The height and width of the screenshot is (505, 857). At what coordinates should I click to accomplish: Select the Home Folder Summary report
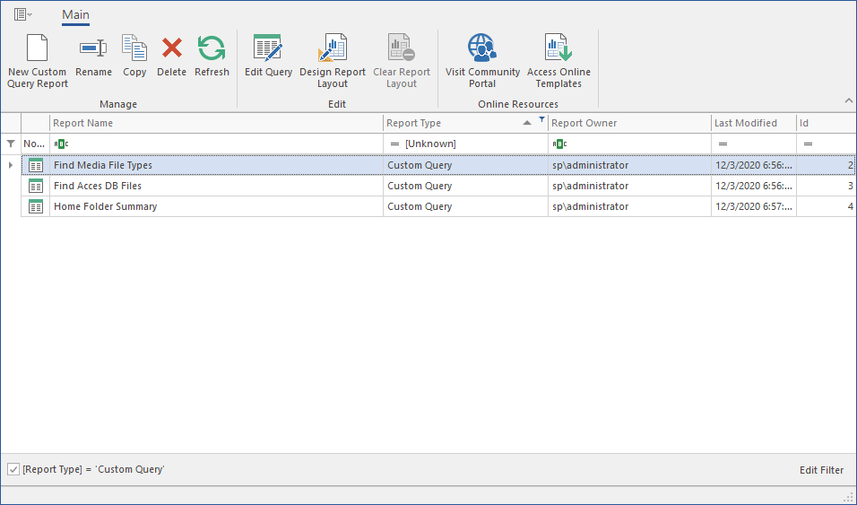click(x=105, y=206)
